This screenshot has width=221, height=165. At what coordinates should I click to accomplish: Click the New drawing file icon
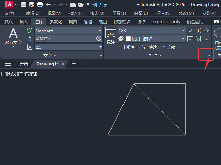[73, 5]
